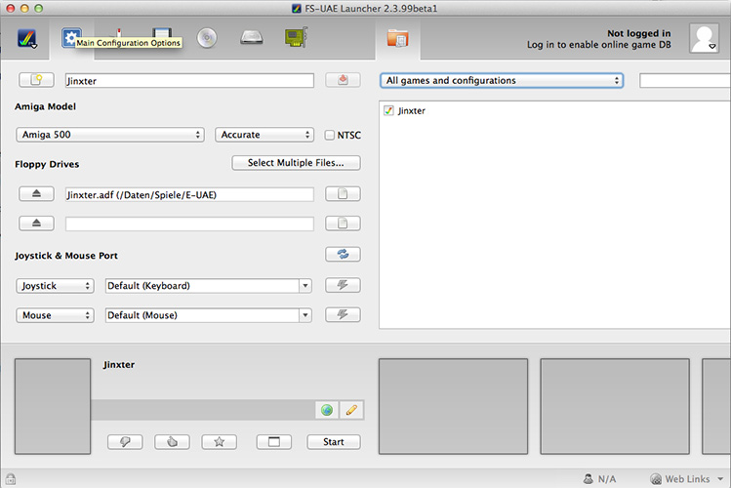The image size is (731, 488).
Task: Toggle the fullscreen window mode button
Action: pyautogui.click(x=274, y=442)
